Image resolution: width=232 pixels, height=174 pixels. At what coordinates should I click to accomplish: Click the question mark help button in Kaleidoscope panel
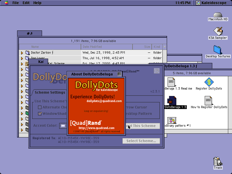(157, 71)
